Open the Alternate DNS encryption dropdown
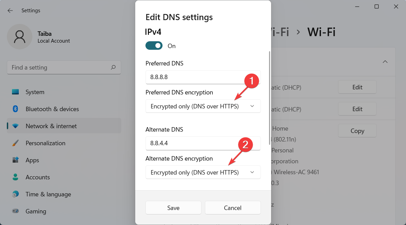The width and height of the screenshot is (406, 225). tap(203, 172)
